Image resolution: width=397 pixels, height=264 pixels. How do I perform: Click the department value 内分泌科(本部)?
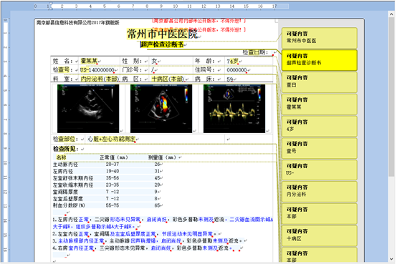(x=100, y=79)
